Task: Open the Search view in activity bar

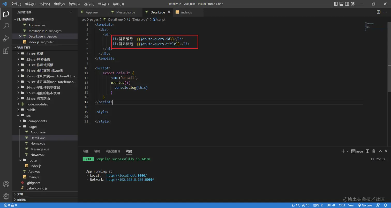Action: 6,26
